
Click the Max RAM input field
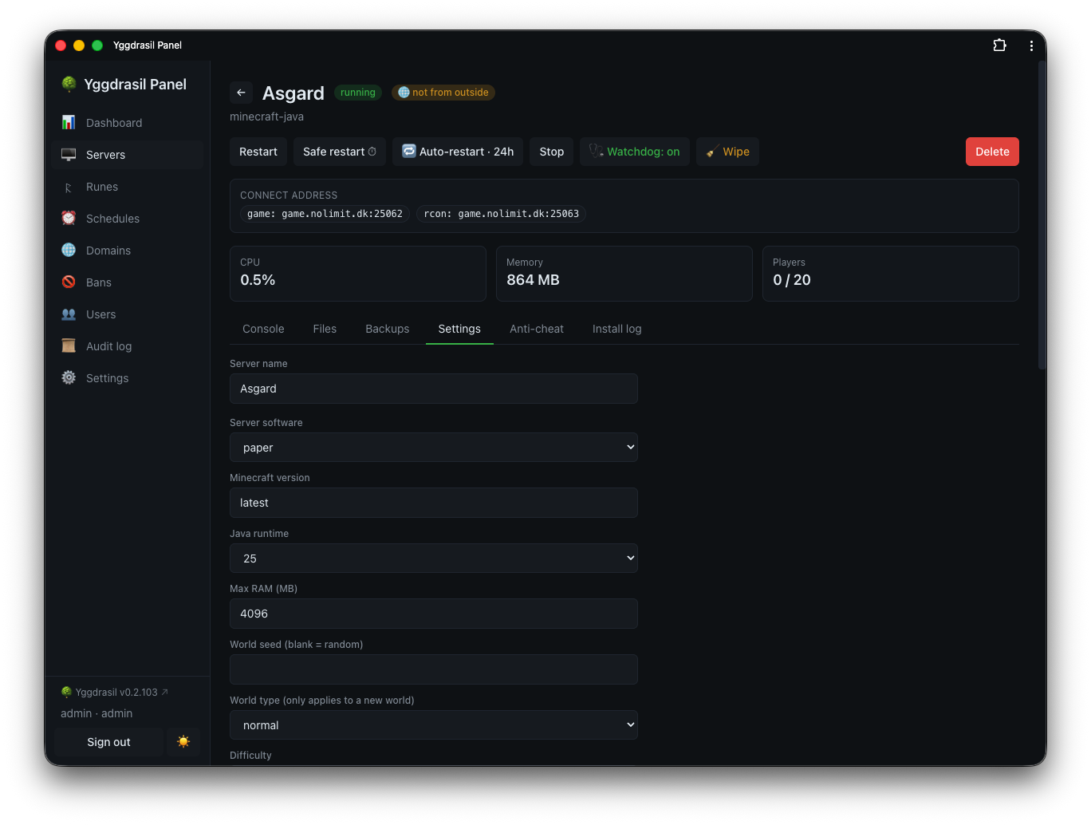pyautogui.click(x=434, y=614)
